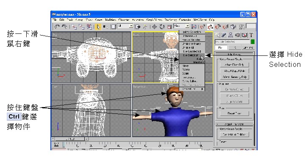Click the Undo arrow in the main toolbar
Screen dimensions: 305x157
pyautogui.click(x=57, y=27)
